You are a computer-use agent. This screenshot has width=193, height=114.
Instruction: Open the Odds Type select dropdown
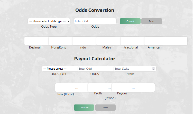pyautogui.click(x=49, y=21)
